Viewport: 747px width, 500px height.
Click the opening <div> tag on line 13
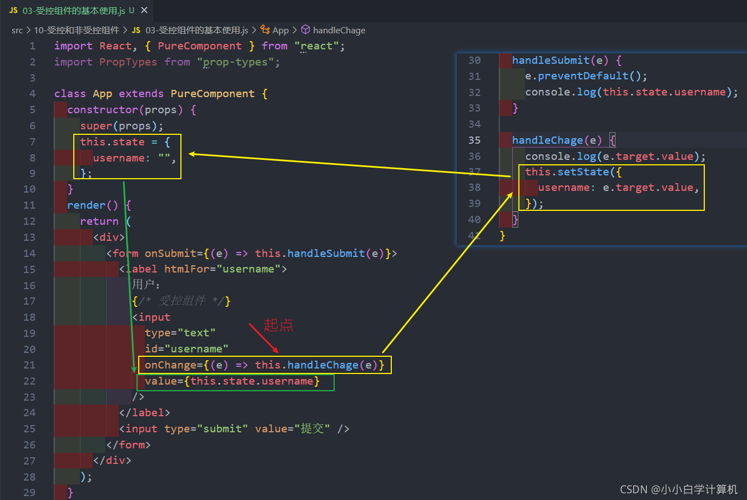tap(109, 238)
